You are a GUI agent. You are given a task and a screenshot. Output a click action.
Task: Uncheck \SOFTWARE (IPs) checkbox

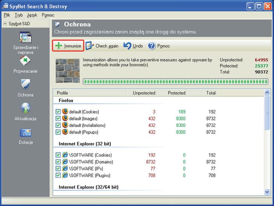pos(58,169)
